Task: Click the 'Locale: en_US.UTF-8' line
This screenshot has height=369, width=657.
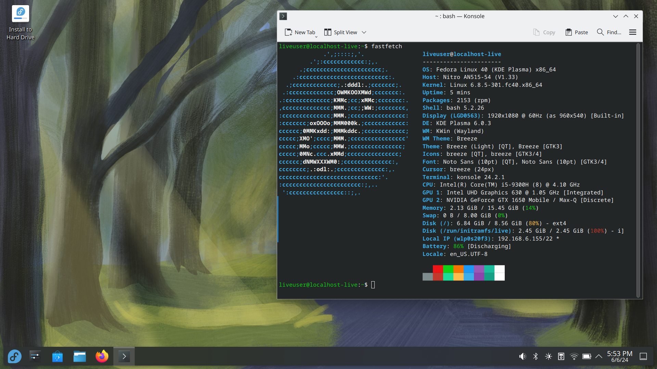Action: click(455, 254)
